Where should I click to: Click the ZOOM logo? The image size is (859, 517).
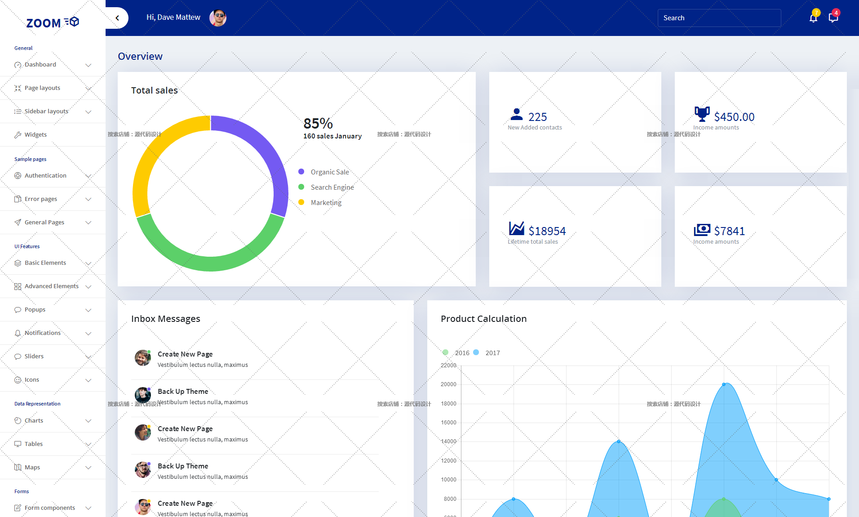52,22
